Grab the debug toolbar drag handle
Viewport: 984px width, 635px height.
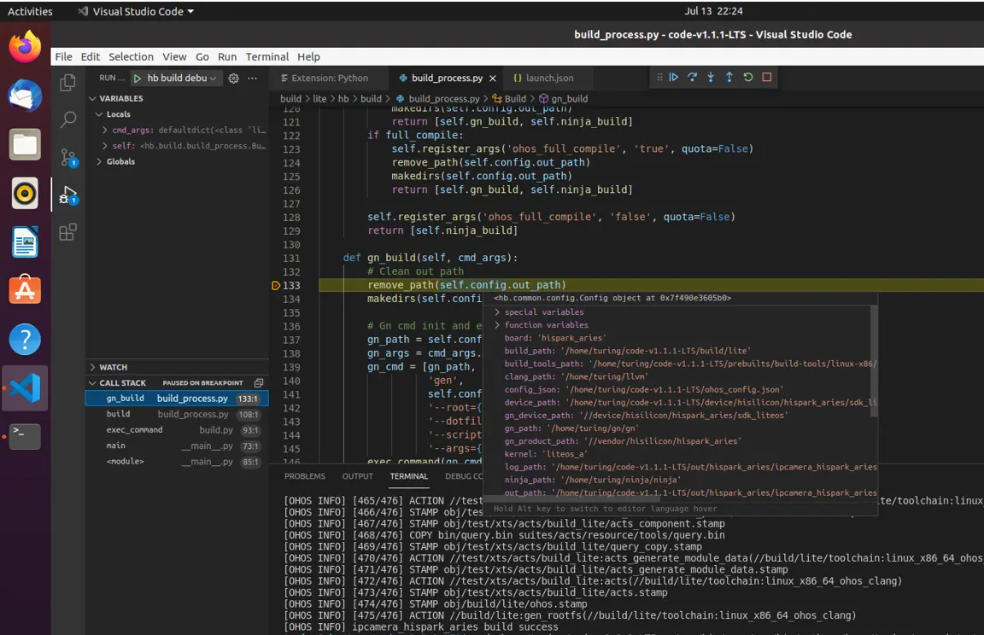pos(659,77)
